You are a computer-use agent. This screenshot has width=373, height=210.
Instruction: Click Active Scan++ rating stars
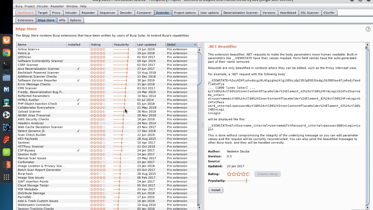pyautogui.click(x=98, y=49)
